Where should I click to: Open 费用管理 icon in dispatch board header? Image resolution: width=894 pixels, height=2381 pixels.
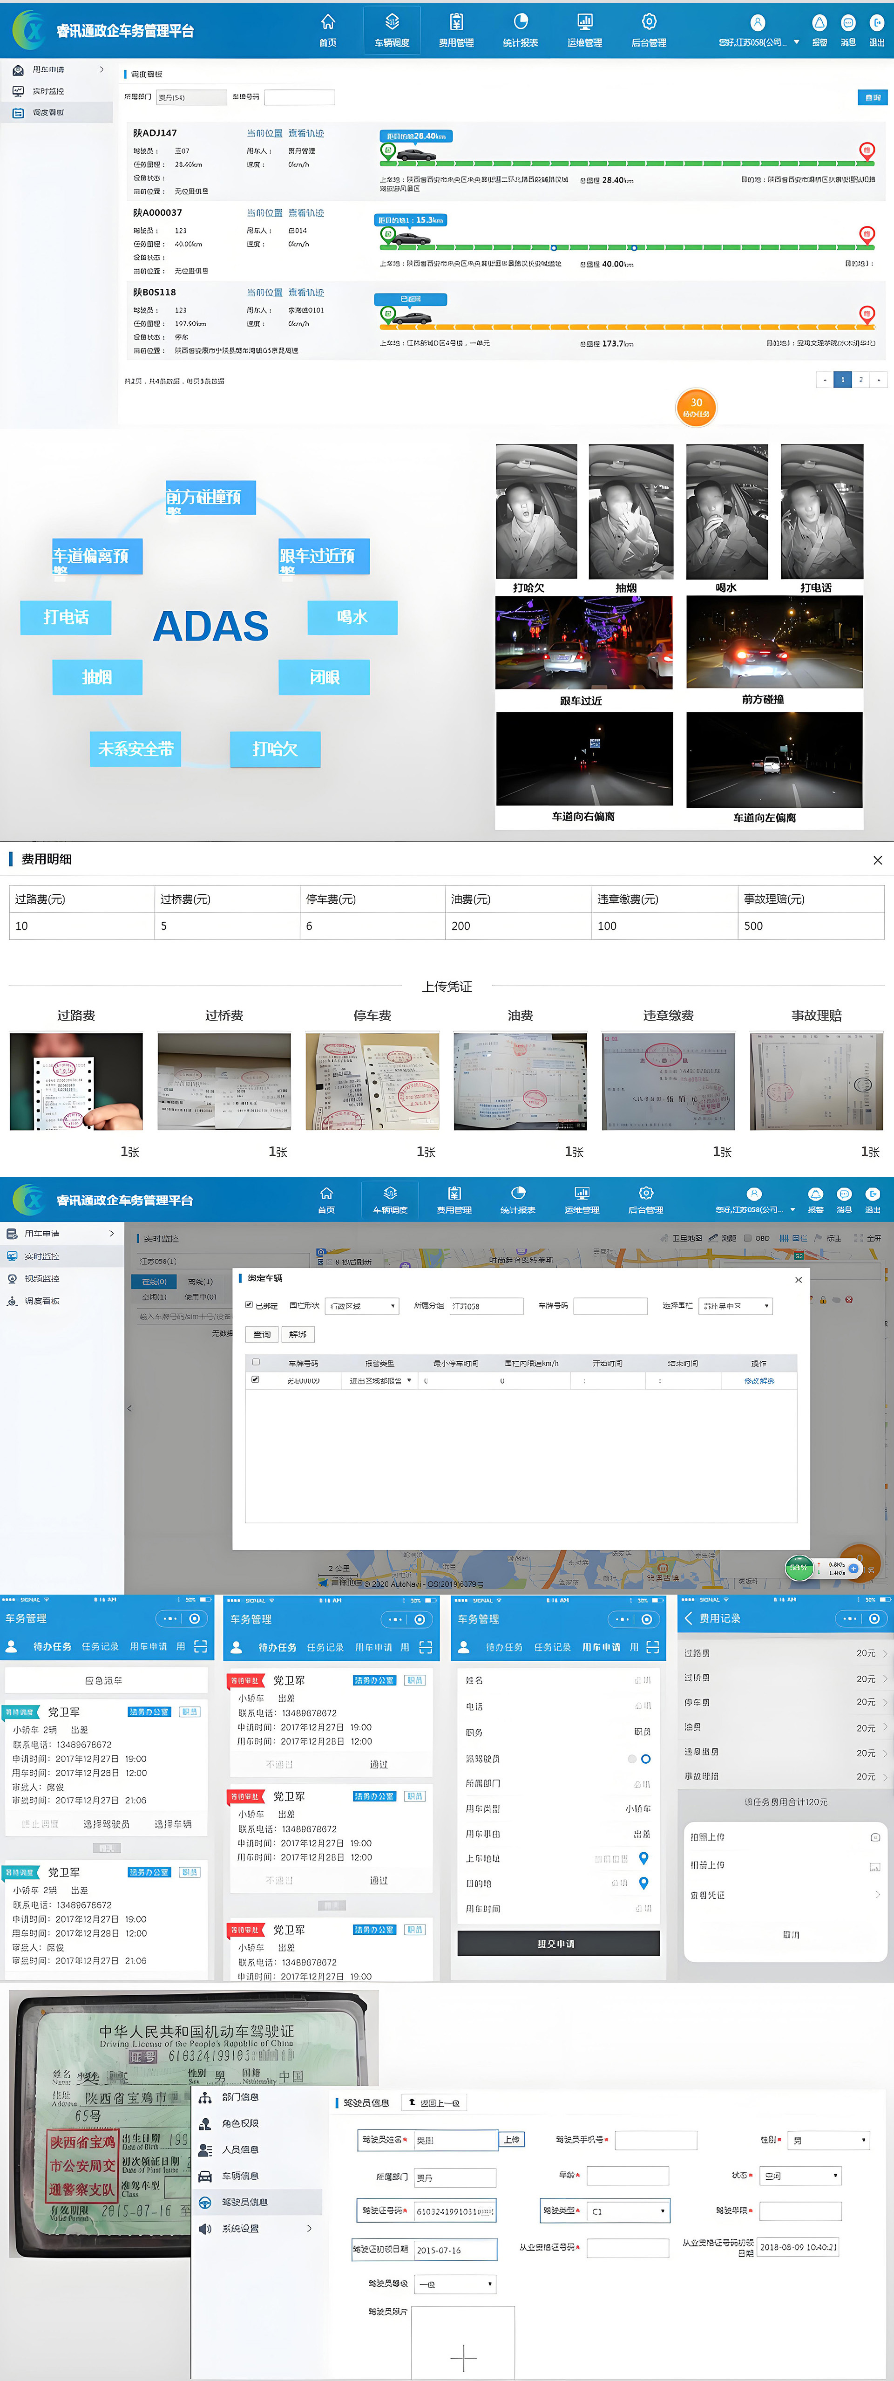click(x=456, y=22)
